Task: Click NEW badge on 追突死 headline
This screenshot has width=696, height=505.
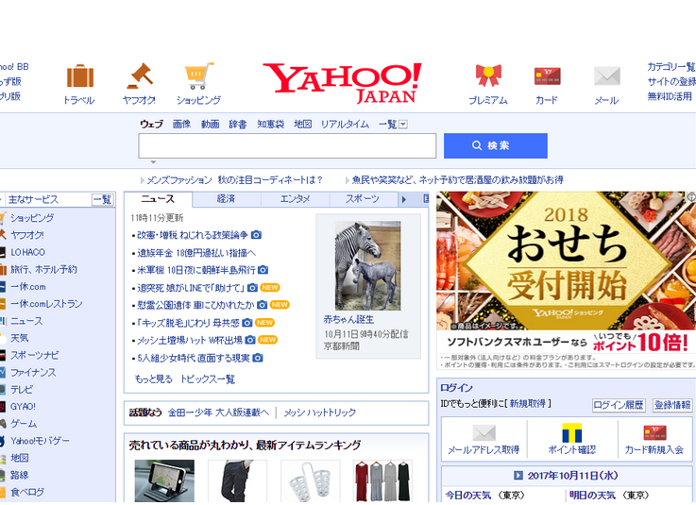Action: (x=270, y=288)
